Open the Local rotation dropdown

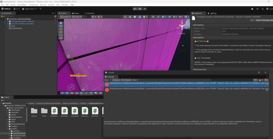tap(77, 17)
